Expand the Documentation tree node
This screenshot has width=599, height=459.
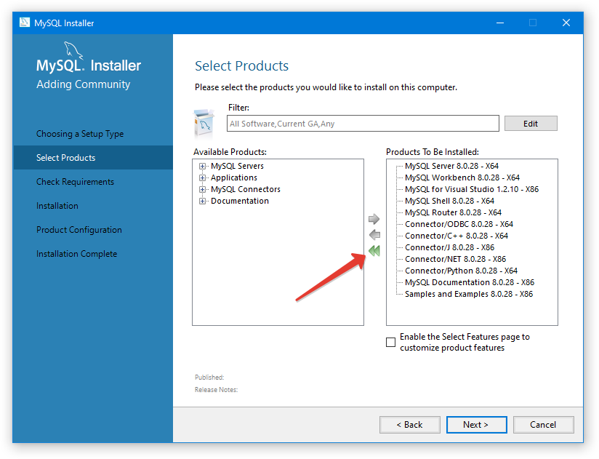tap(203, 201)
